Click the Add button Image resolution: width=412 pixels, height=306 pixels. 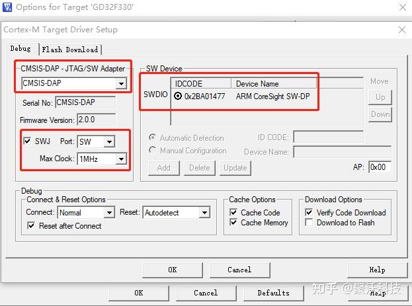[164, 168]
